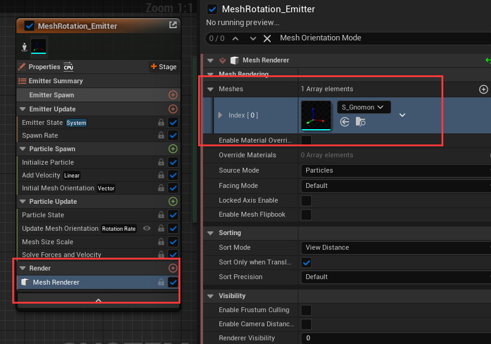The height and width of the screenshot is (344, 491).
Task: Open the emitter in a separate window
Action: tap(173, 25)
